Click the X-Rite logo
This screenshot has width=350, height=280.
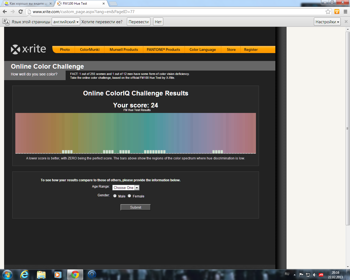[x=28, y=49]
